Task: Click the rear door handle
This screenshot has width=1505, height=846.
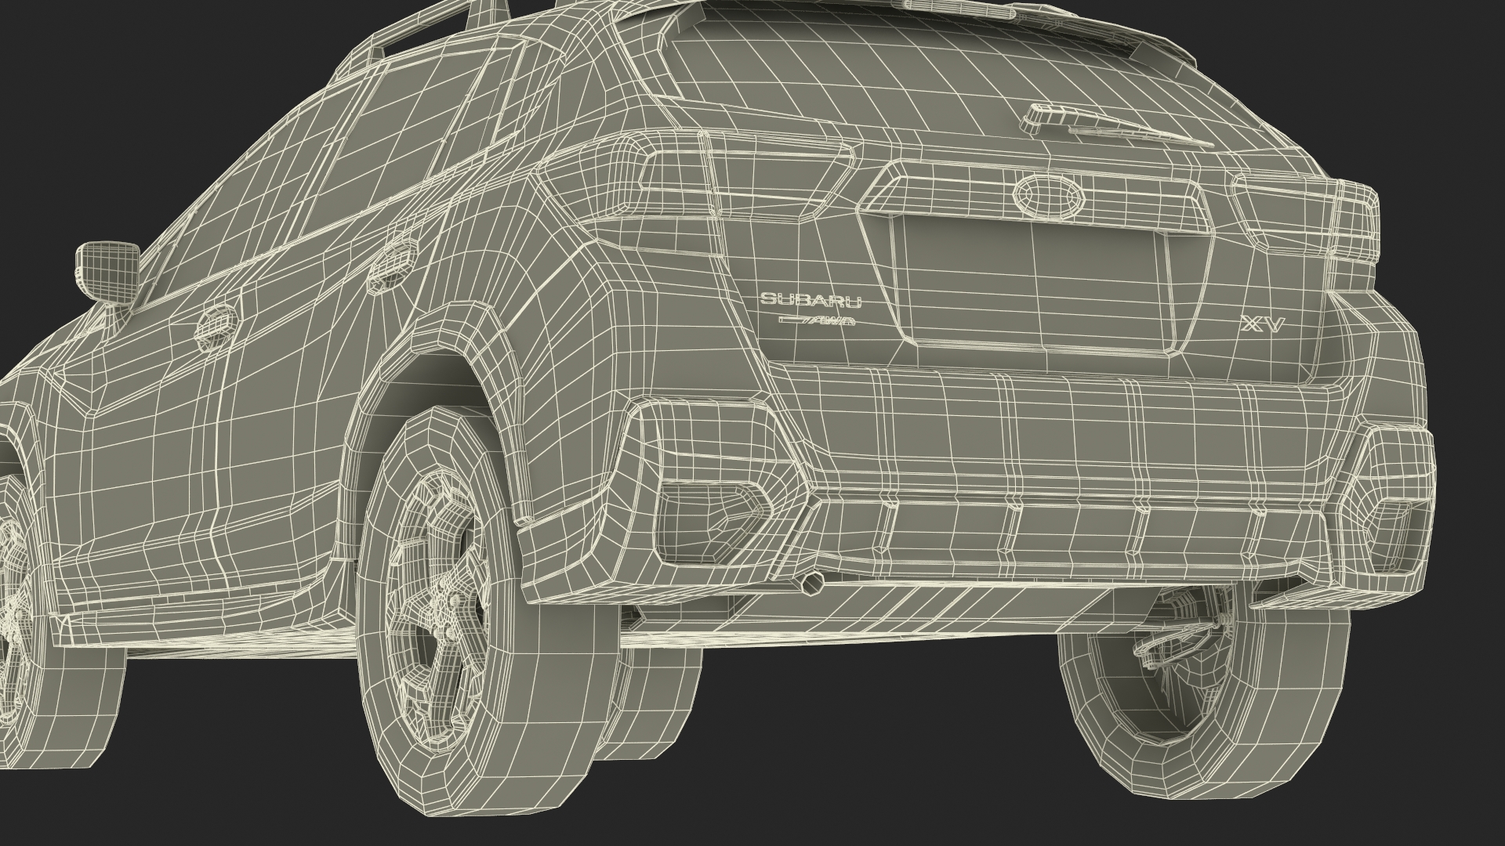Action: coord(392,265)
